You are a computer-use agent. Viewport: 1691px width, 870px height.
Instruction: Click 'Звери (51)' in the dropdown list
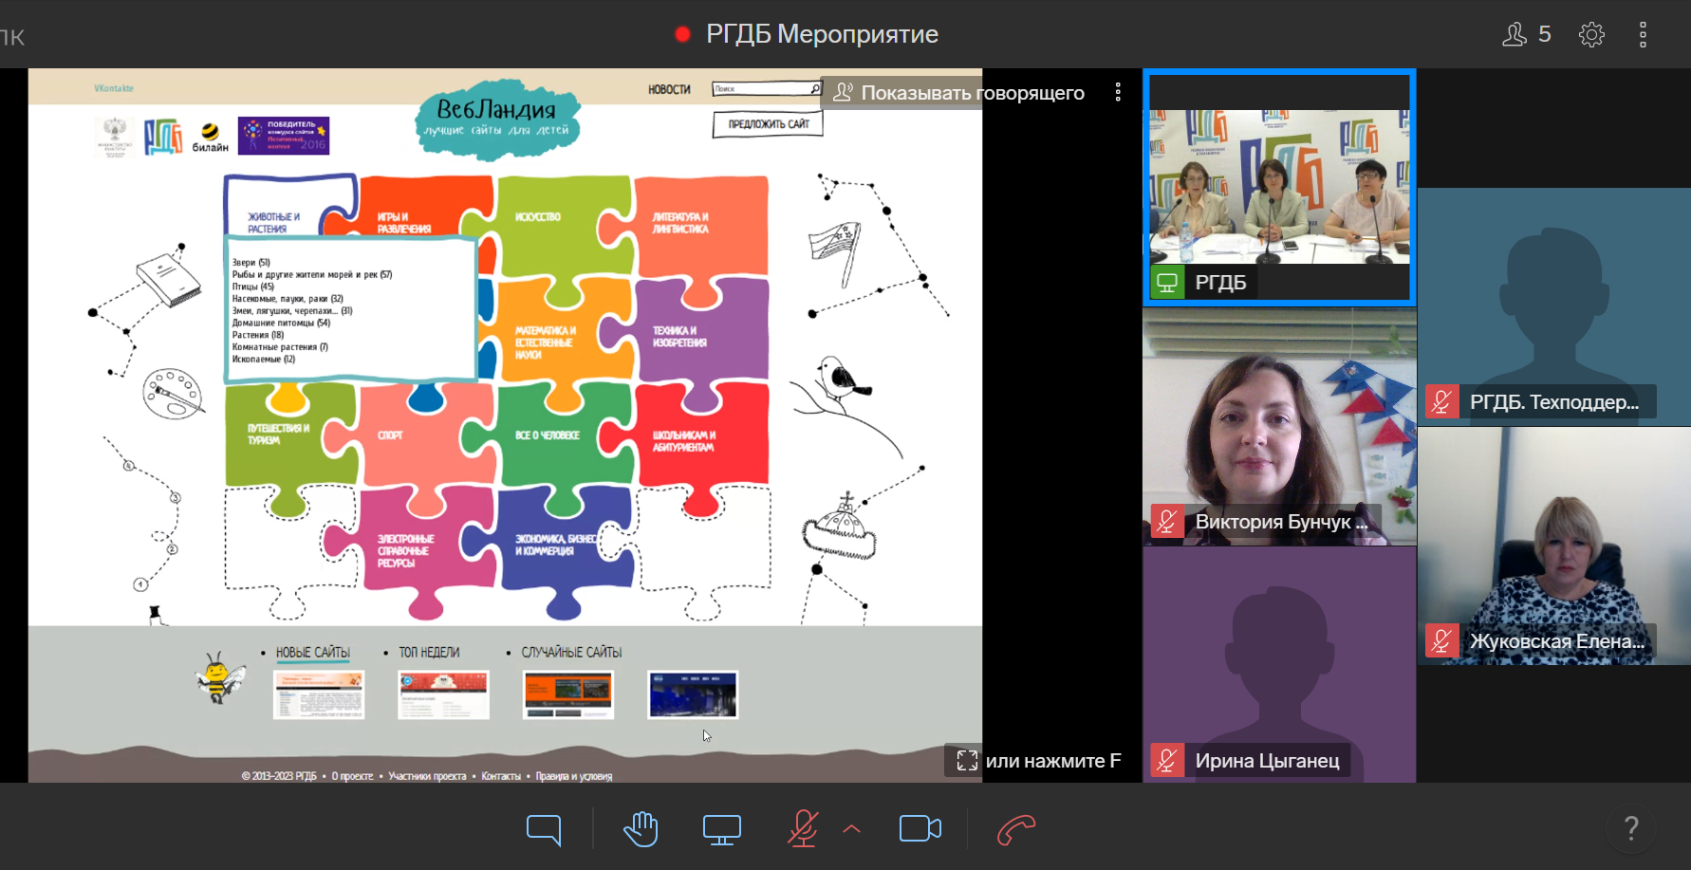[x=251, y=263]
